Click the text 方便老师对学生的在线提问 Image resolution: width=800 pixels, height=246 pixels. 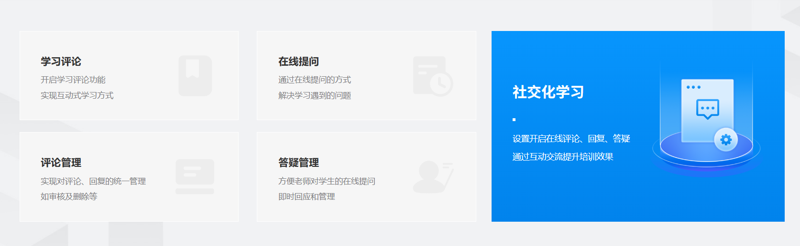[x=327, y=181]
